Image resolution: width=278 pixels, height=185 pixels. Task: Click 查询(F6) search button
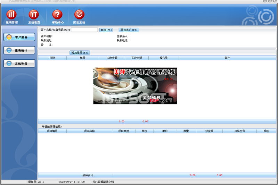click(x=106, y=30)
